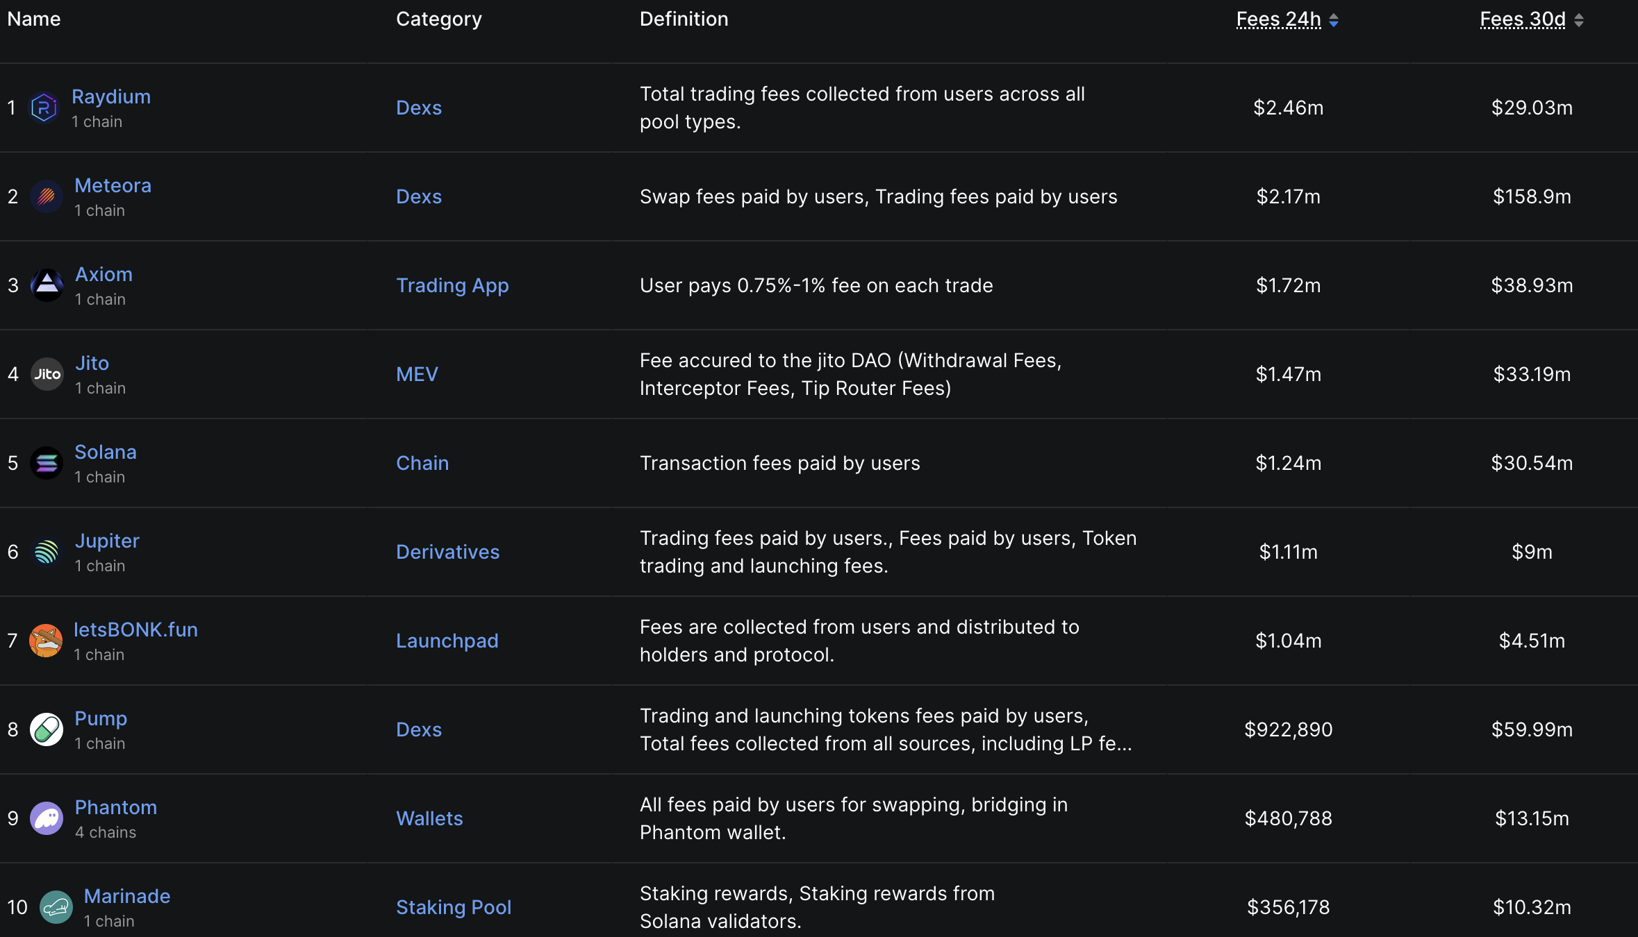Open the Trading App category link
Image resolution: width=1638 pixels, height=937 pixels.
pyautogui.click(x=452, y=285)
